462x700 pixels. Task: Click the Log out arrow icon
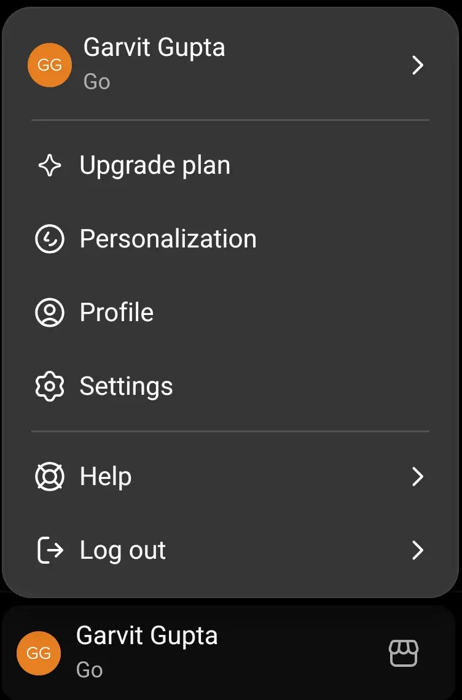(50, 550)
